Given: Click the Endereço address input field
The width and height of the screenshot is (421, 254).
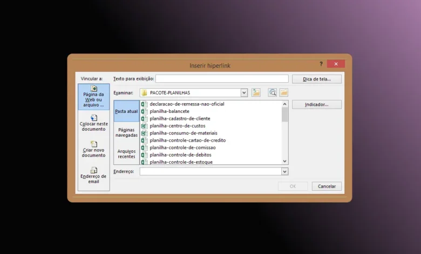Looking at the screenshot, I should 210,171.
